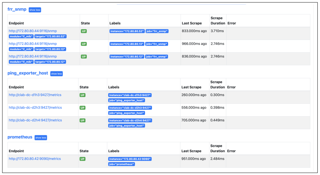
Task: Open the prometheus job heading link
Action: click(20, 137)
